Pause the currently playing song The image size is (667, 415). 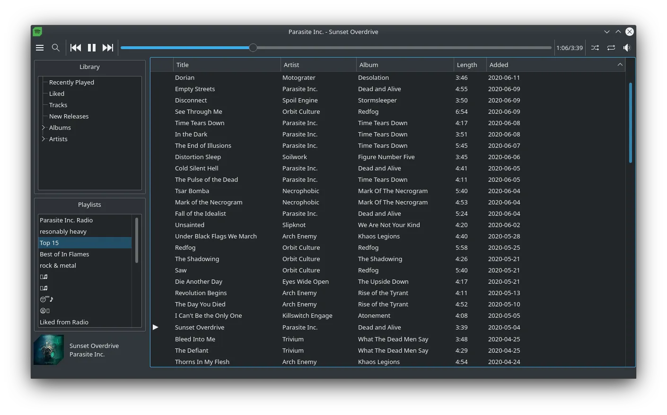coord(91,47)
